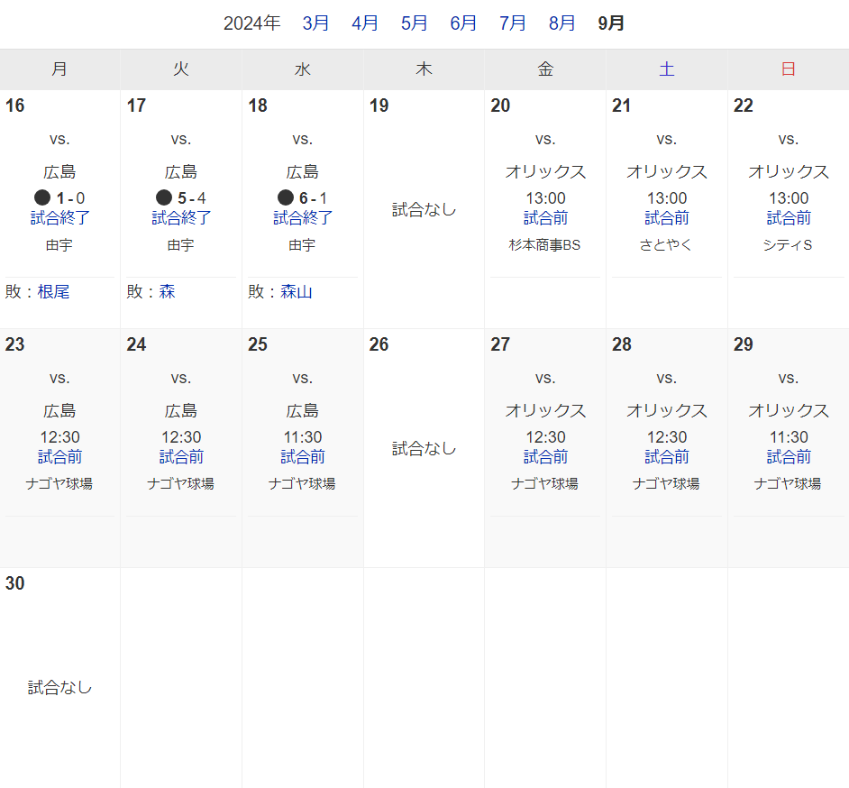Switch to the 5月 month tab
The image size is (849, 788).
click(415, 23)
